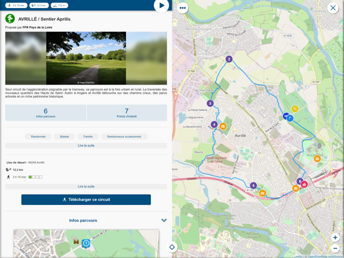Open orange heritage marker beside waypoint 5

pos(262,193)
